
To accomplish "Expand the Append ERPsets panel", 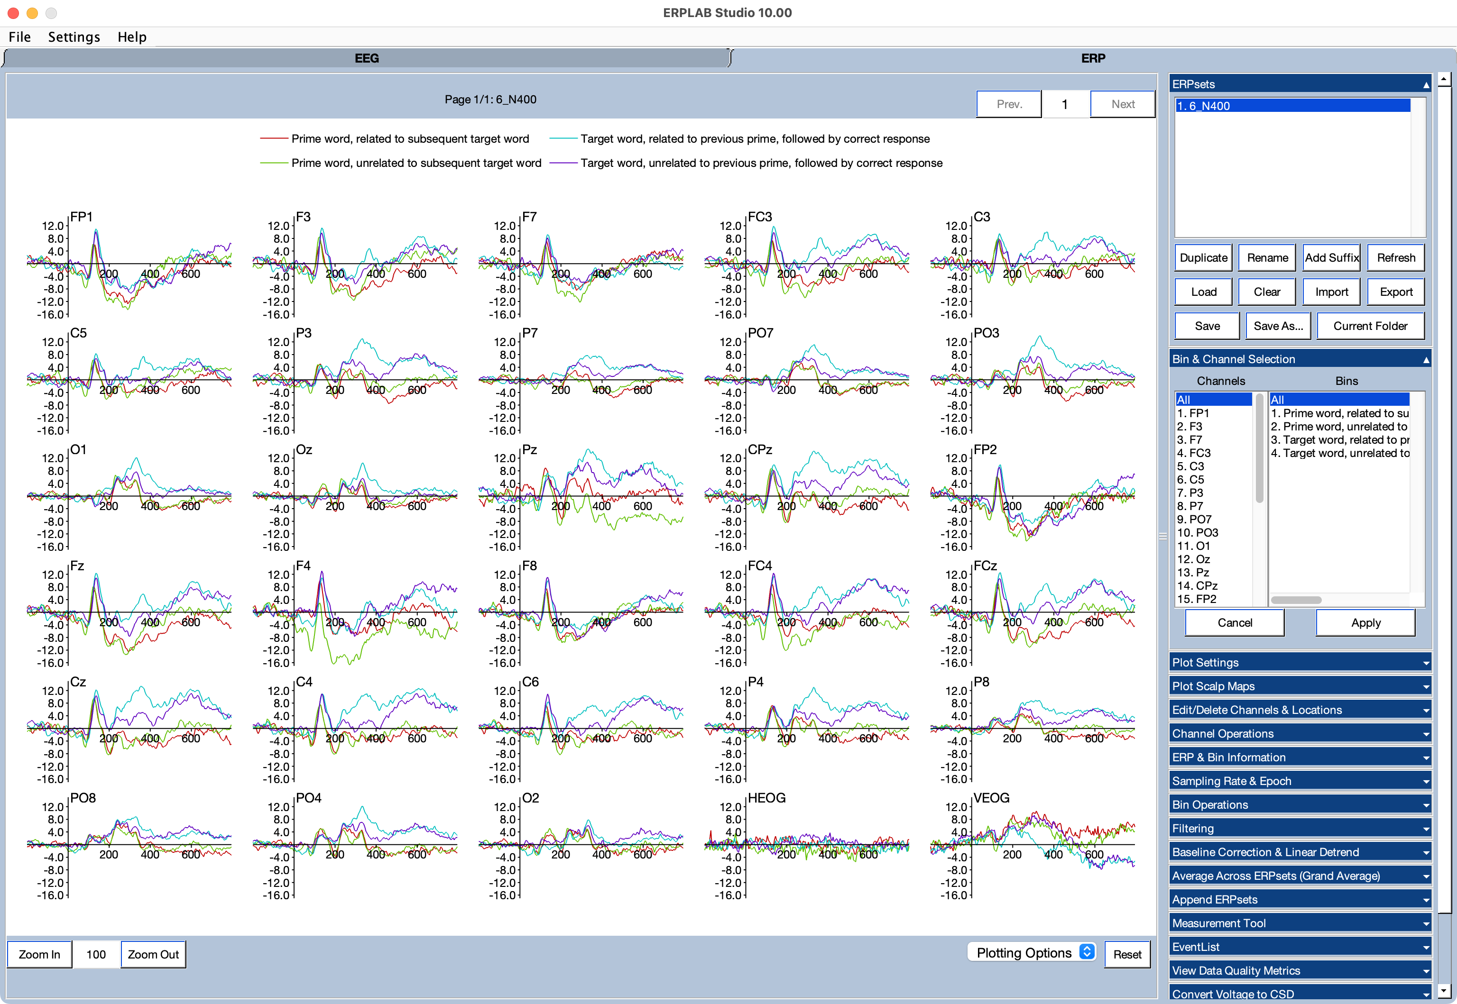I will pos(1300,900).
